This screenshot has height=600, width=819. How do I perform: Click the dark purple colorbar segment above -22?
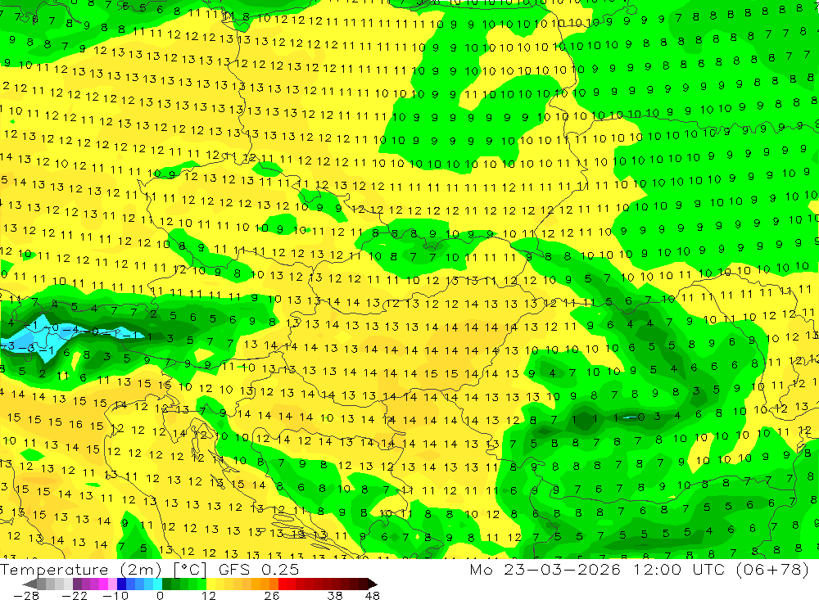tap(77, 584)
